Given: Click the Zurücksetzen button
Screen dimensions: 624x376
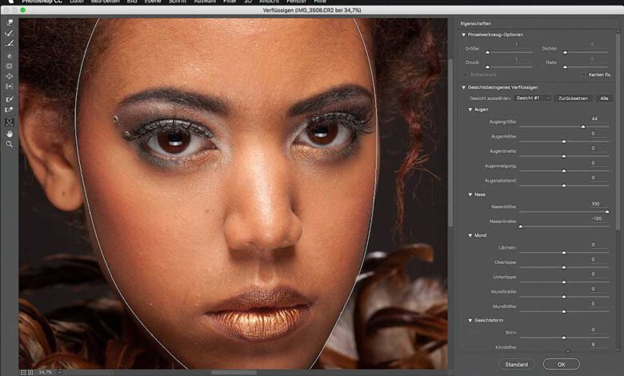Looking at the screenshot, I should pyautogui.click(x=573, y=98).
